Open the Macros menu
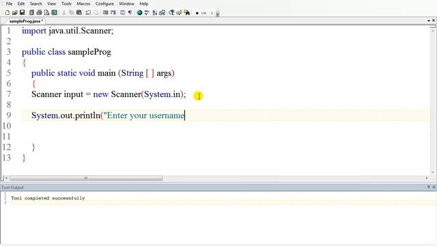 click(83, 3)
